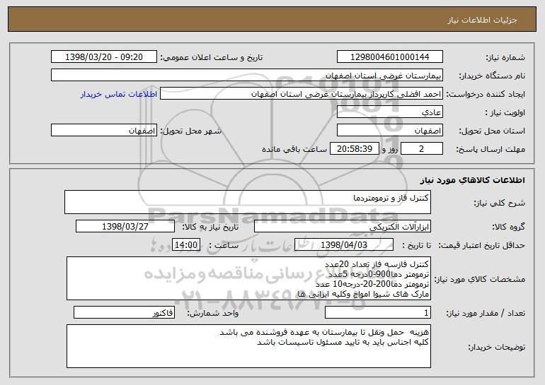
Task: Click the label واحد شمارش
Action: [213, 313]
